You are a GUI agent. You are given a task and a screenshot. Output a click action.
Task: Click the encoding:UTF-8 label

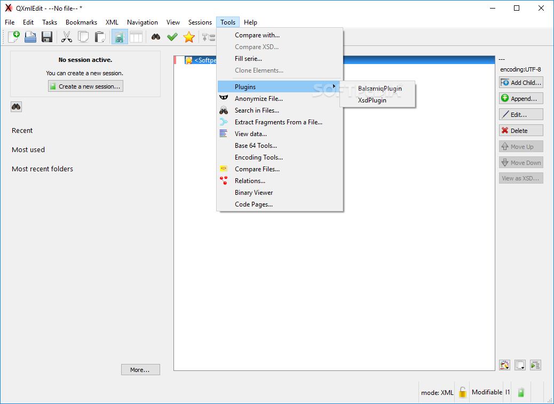pos(520,69)
